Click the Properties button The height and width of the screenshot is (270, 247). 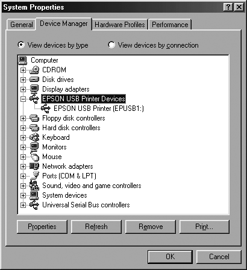[42, 227]
